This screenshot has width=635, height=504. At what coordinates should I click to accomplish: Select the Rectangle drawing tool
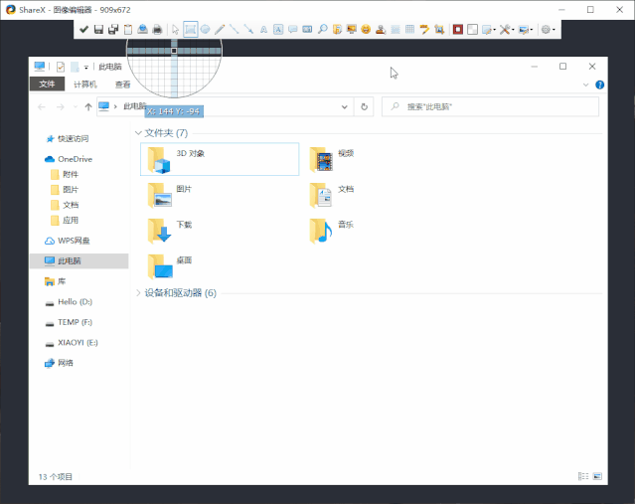[x=191, y=29]
